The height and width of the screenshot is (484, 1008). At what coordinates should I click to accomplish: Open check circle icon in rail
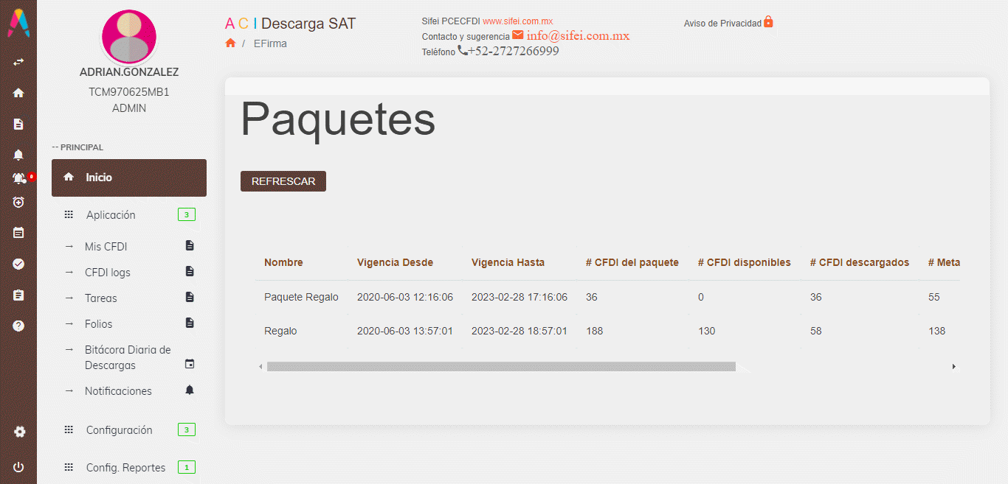pos(18,264)
